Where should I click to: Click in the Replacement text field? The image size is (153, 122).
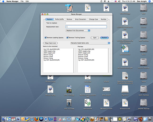click(86, 27)
